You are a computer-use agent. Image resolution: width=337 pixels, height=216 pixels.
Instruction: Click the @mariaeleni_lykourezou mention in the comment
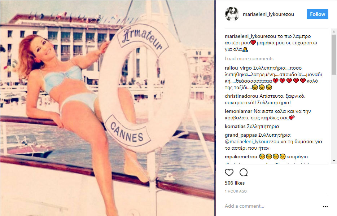(252, 141)
